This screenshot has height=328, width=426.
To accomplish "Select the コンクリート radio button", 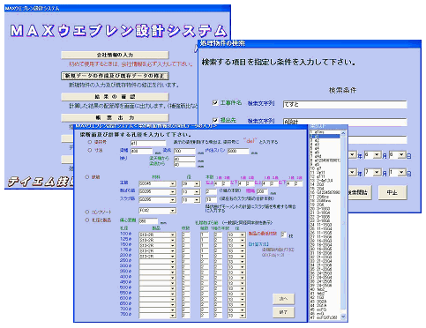I will (x=87, y=212).
